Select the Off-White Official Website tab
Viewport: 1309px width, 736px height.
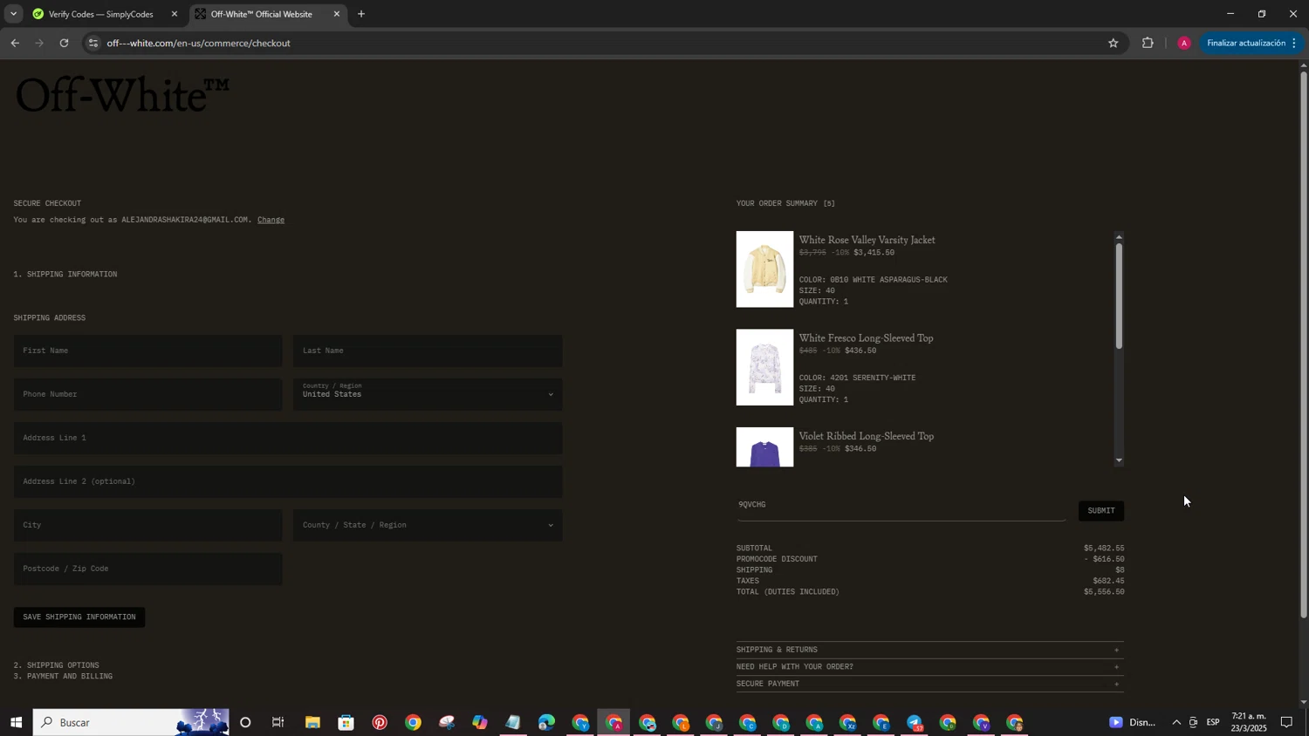261,14
